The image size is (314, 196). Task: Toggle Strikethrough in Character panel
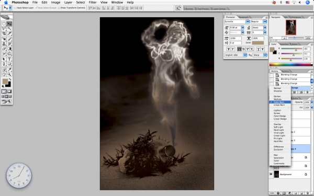263,49
